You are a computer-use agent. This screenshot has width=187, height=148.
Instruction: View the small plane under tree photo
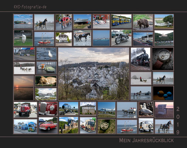[x=164, y=21]
